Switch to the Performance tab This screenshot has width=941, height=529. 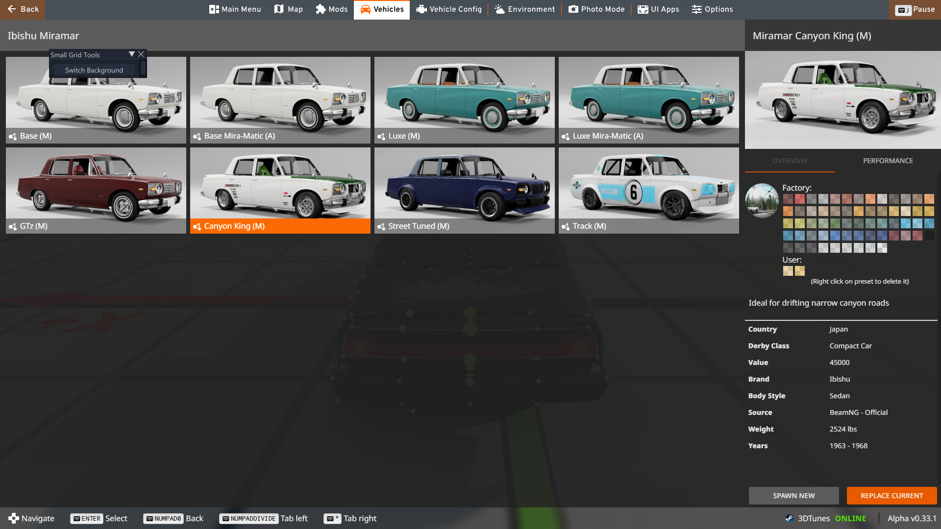[888, 161]
